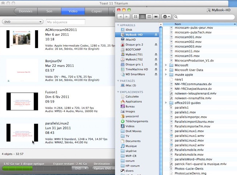Select the parallelsLinux2 video thumbnail

tap(22, 132)
